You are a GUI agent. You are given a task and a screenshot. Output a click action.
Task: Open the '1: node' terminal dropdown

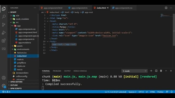(135, 71)
